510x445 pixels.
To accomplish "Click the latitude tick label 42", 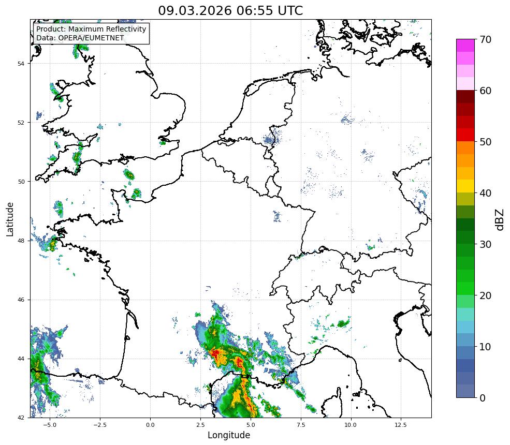I will pyautogui.click(x=21, y=418).
